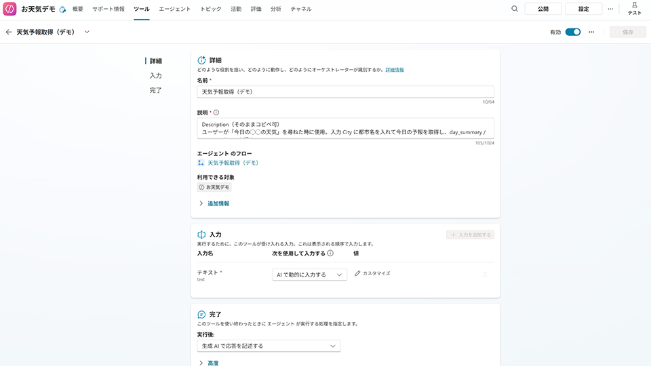Click the agent status icon beside お天気デモ
The height and width of the screenshot is (366, 651).
pyautogui.click(x=62, y=9)
